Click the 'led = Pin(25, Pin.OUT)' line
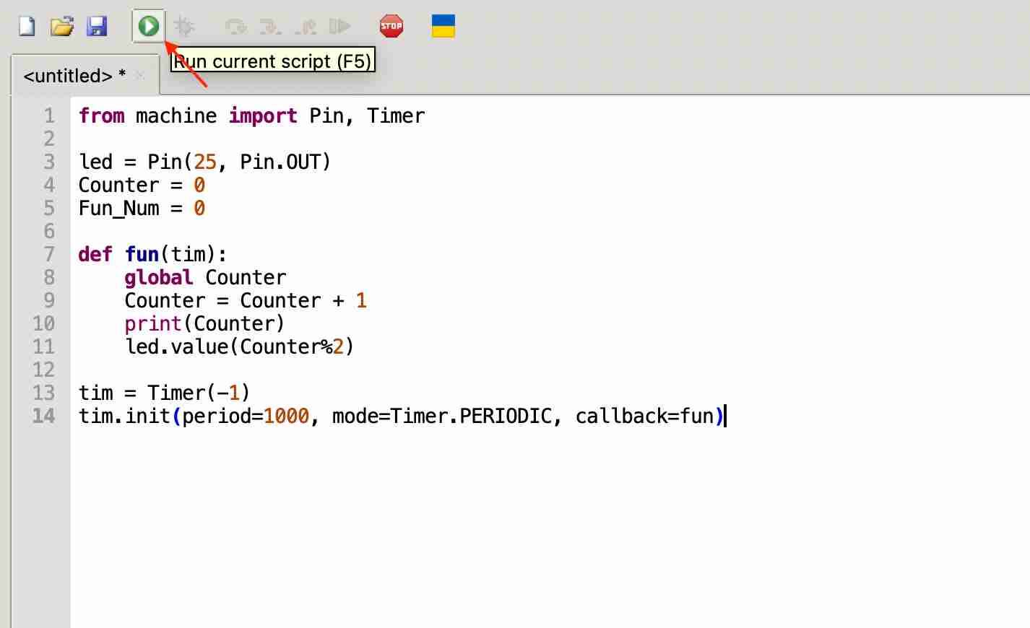The height and width of the screenshot is (628, 1030). 205,162
